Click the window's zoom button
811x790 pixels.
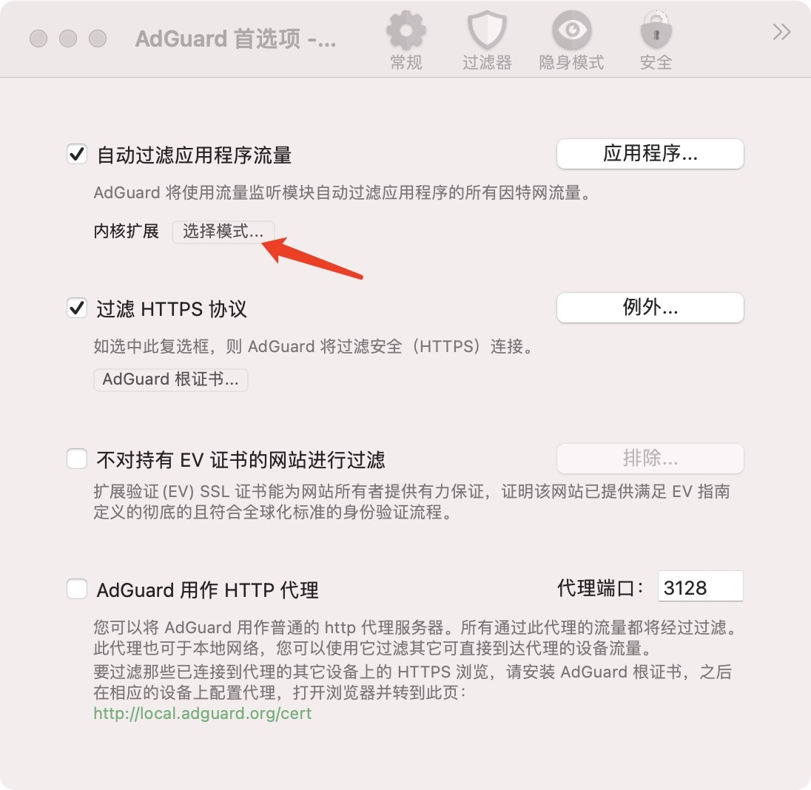(98, 38)
